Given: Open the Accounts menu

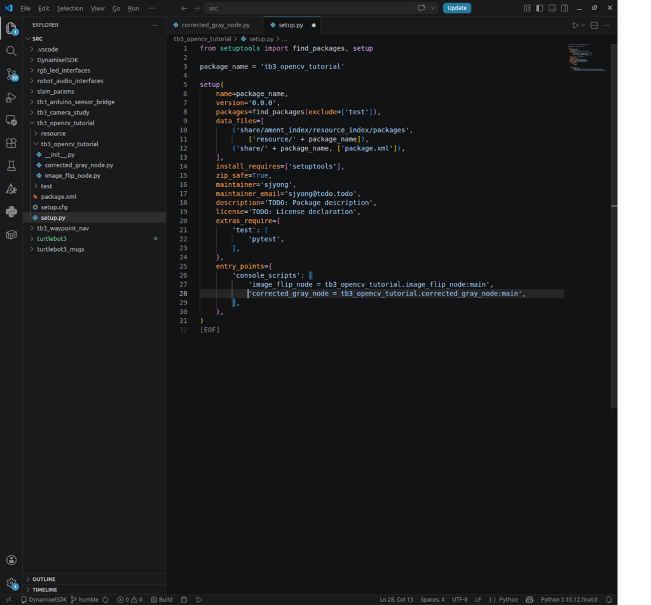Looking at the screenshot, I should [x=11, y=560].
